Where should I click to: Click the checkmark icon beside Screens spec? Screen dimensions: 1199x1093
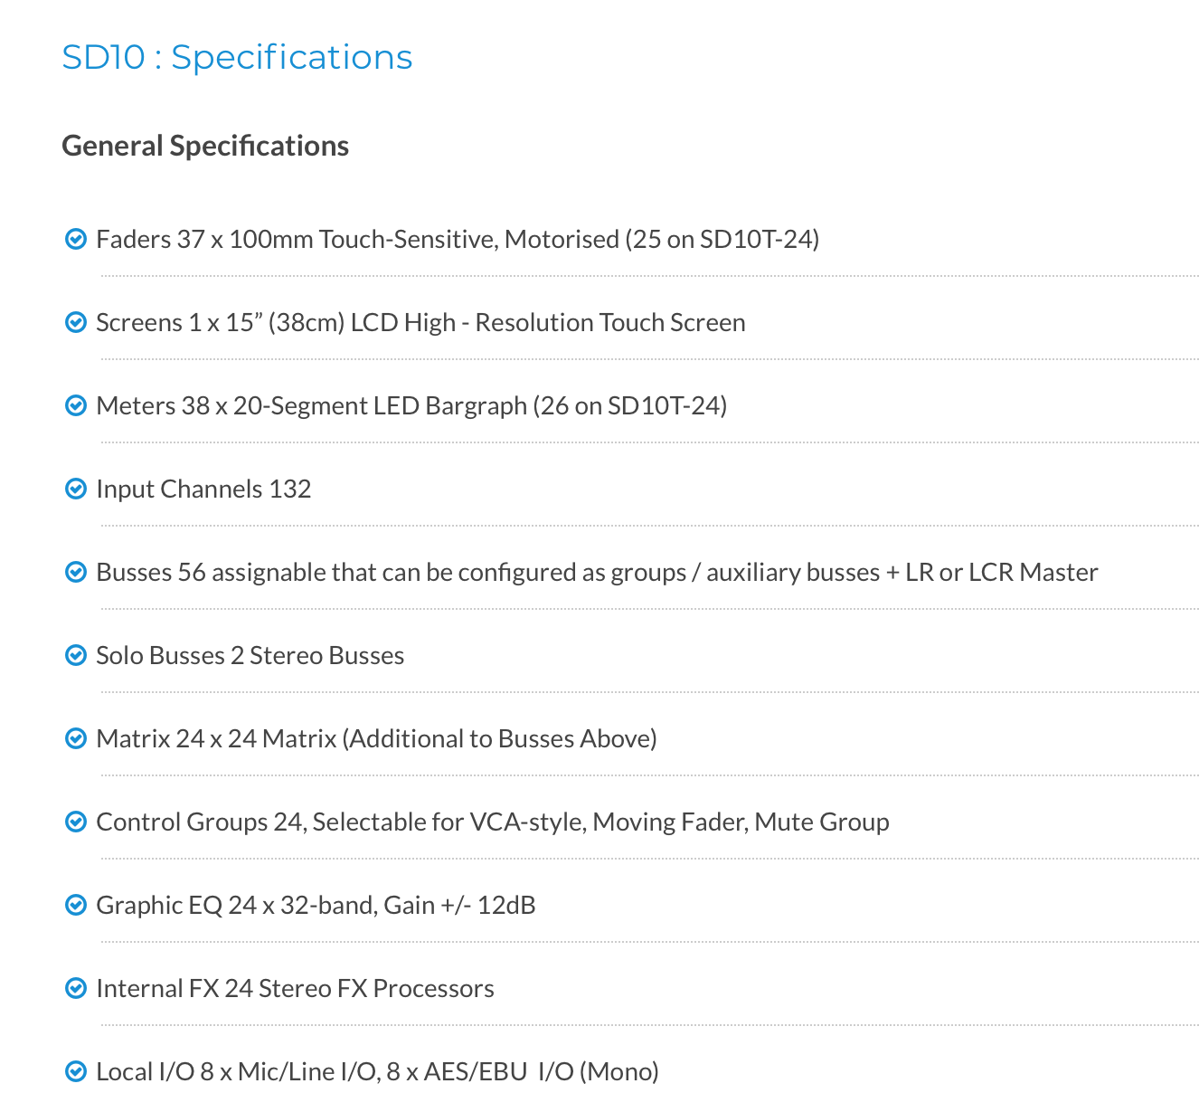pos(76,322)
